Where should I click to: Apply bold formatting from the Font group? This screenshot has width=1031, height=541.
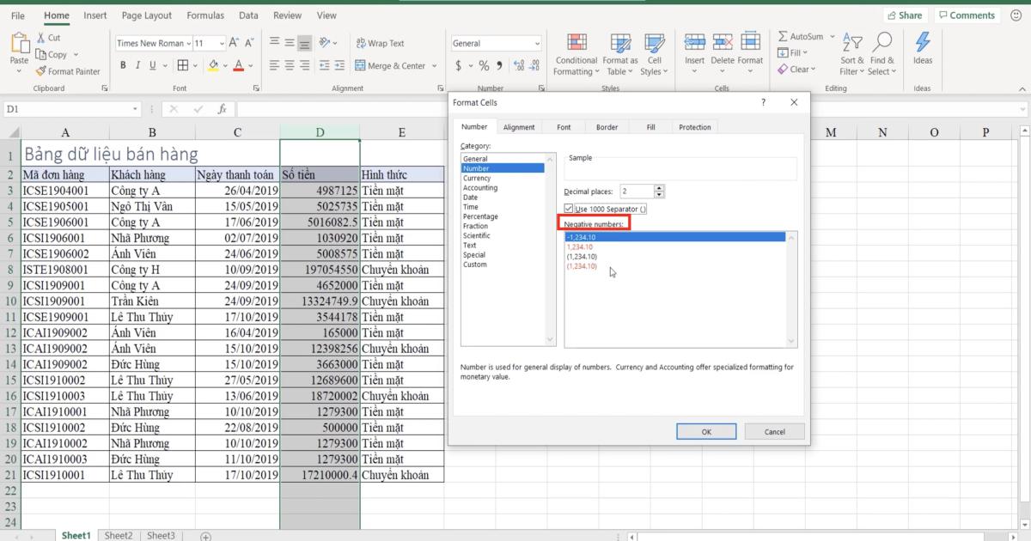pyautogui.click(x=123, y=64)
